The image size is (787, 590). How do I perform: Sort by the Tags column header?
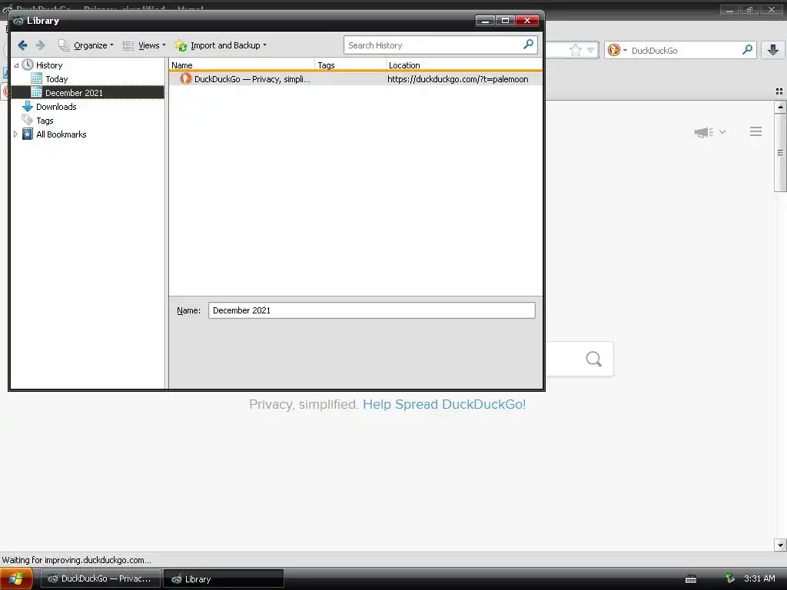[x=350, y=65]
